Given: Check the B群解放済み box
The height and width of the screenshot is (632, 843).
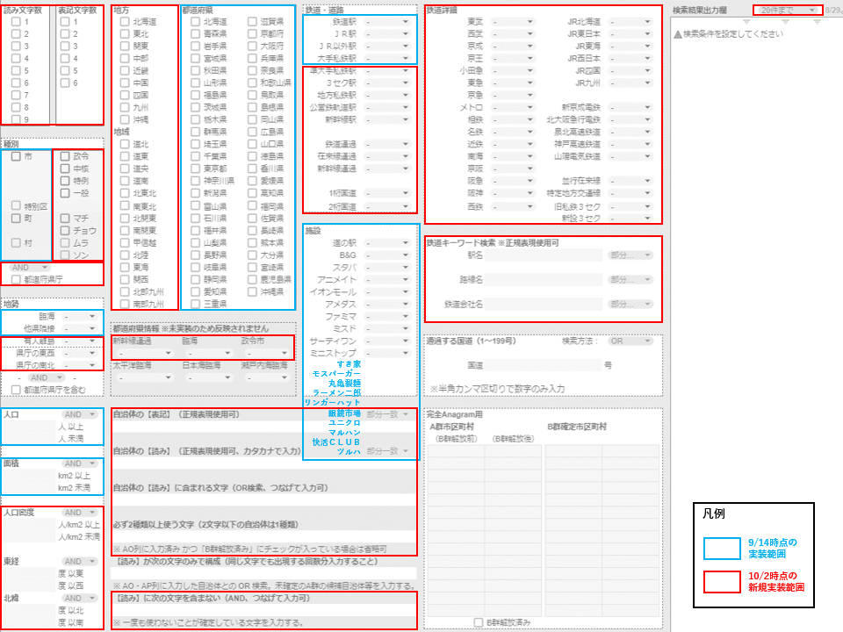Looking at the screenshot, I should (x=479, y=622).
